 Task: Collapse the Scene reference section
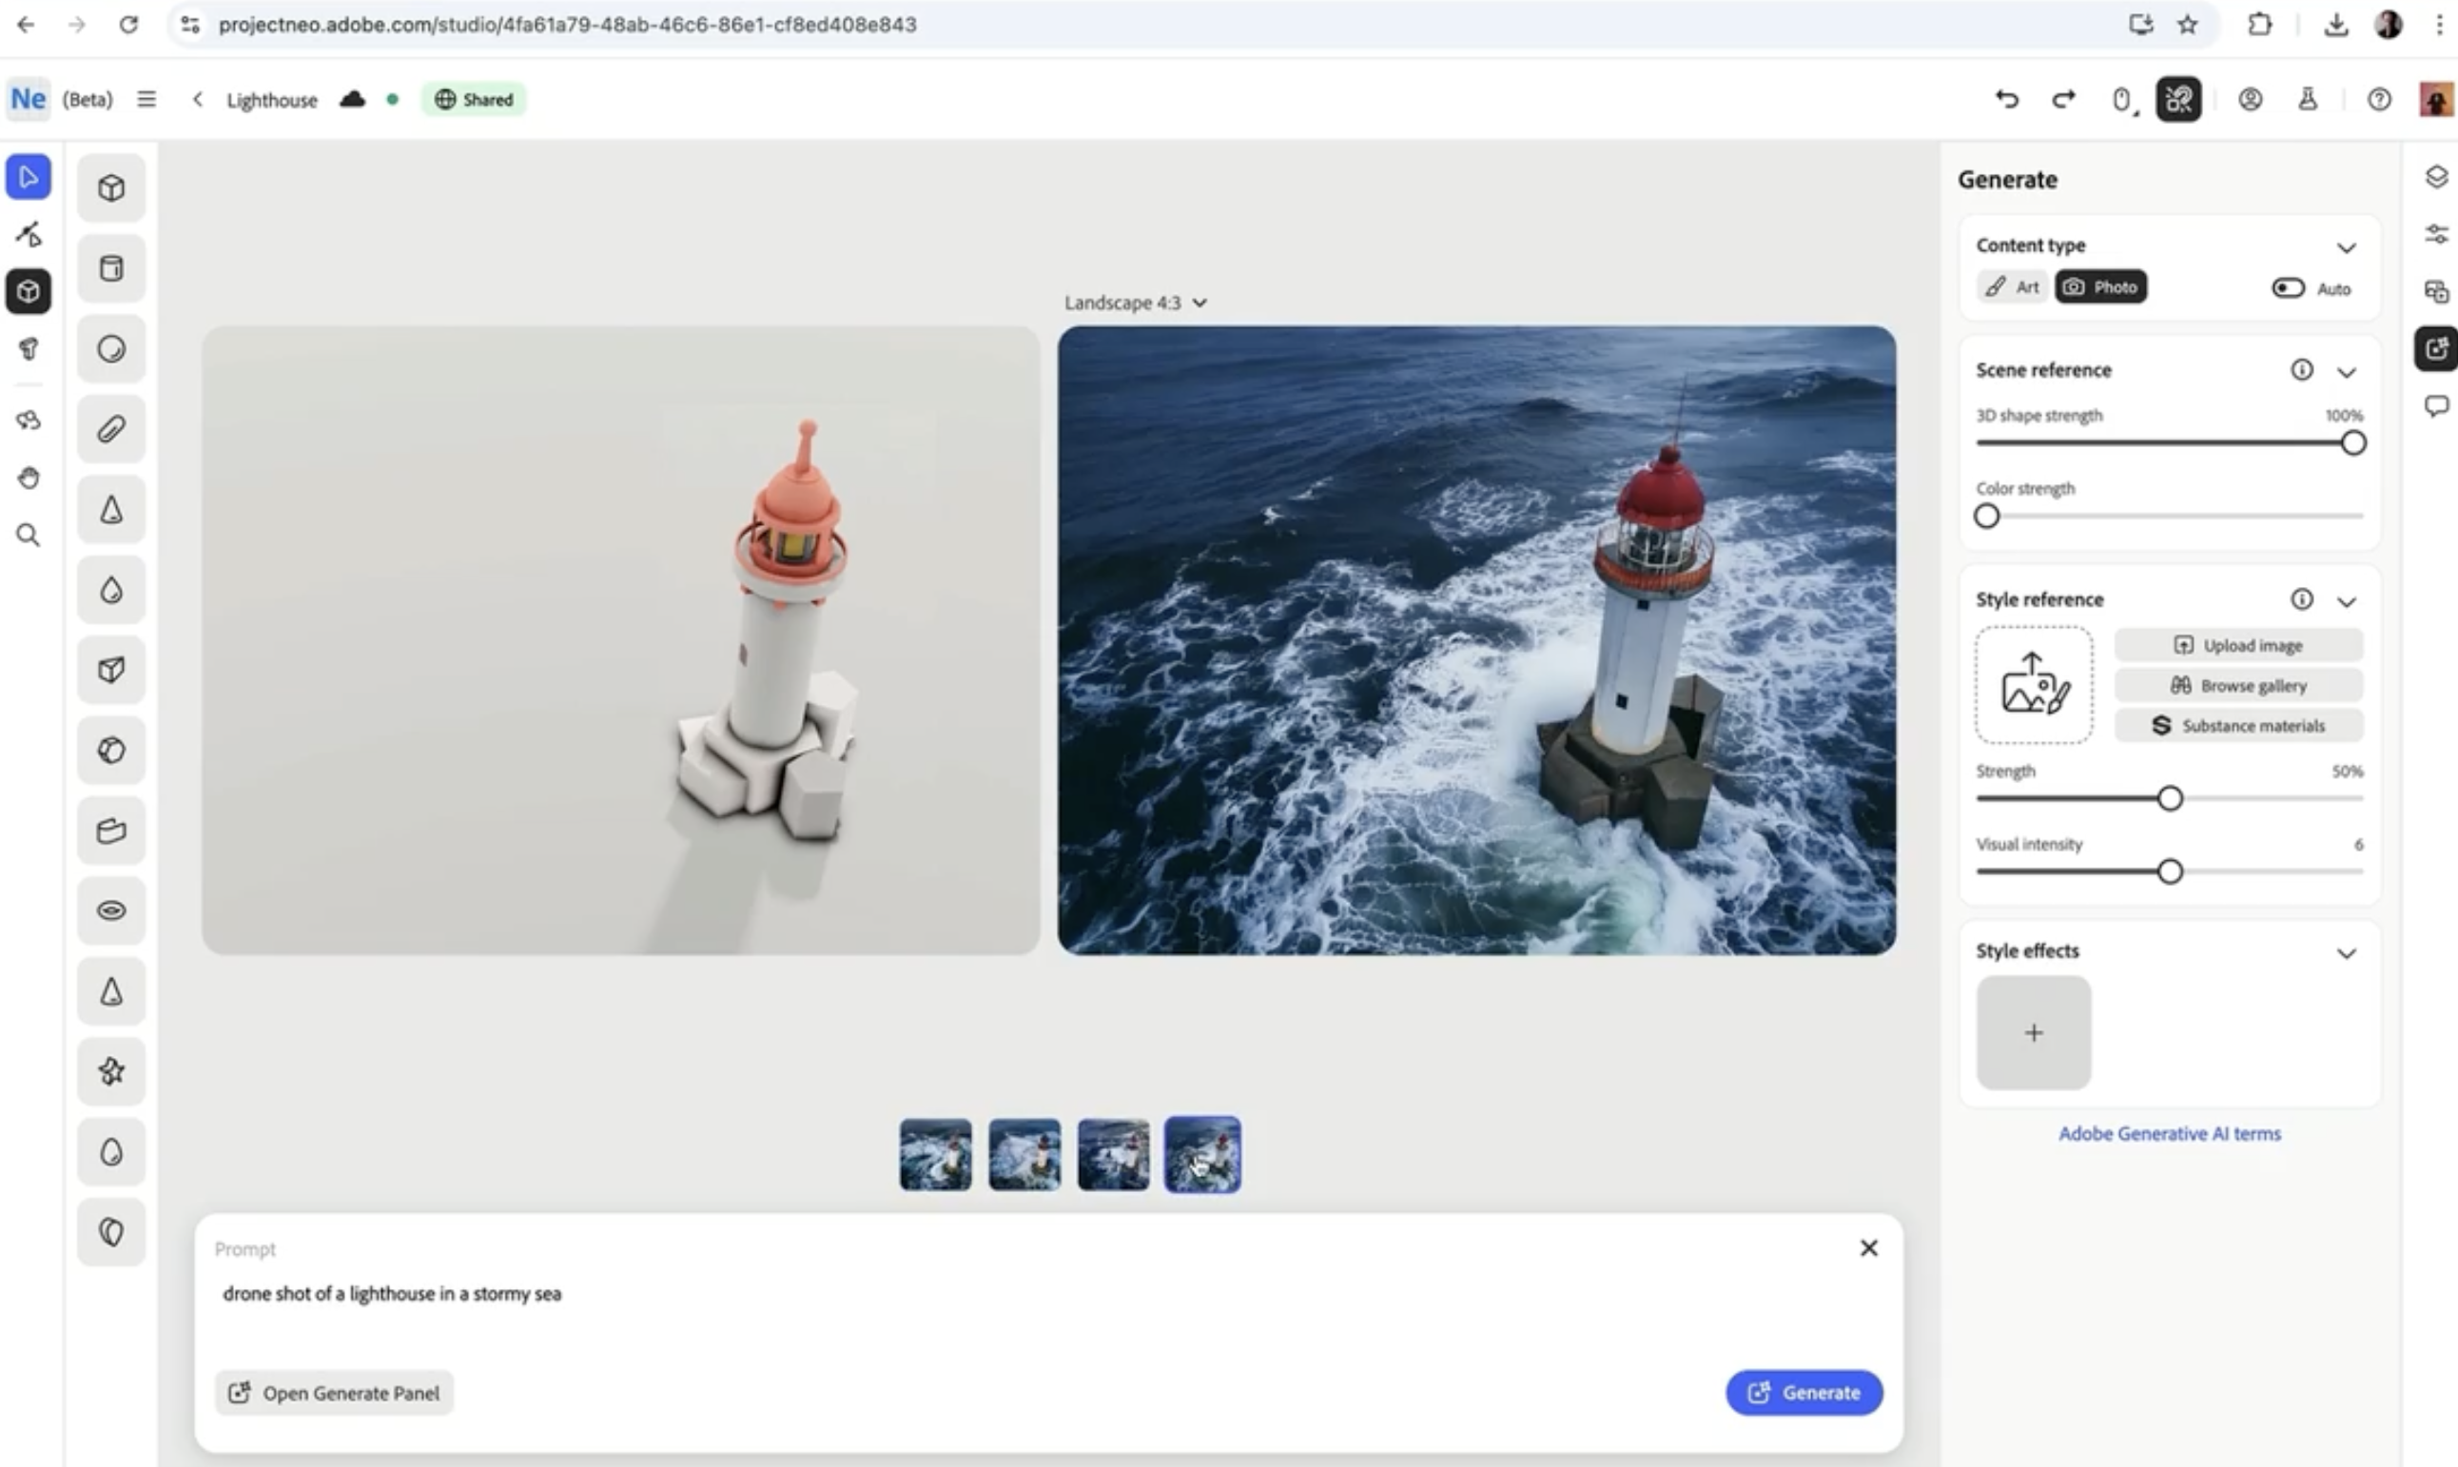click(x=2346, y=372)
